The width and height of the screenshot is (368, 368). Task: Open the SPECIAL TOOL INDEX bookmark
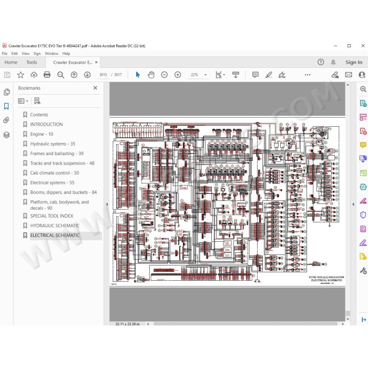point(52,216)
